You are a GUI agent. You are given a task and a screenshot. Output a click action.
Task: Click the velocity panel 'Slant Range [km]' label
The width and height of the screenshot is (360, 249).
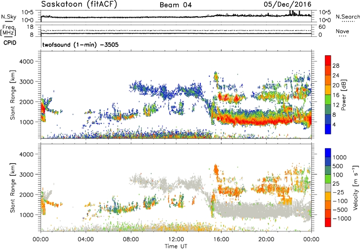(x=13, y=187)
